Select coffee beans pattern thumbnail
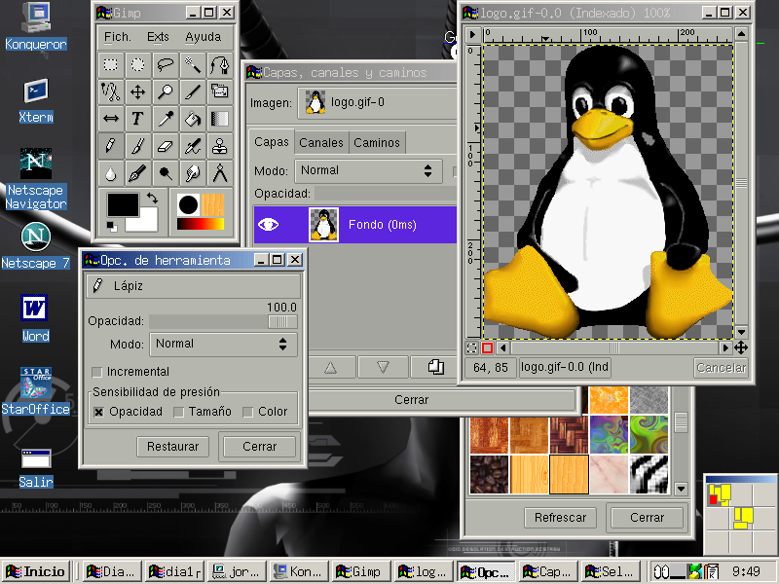779x584 pixels. tap(490, 474)
